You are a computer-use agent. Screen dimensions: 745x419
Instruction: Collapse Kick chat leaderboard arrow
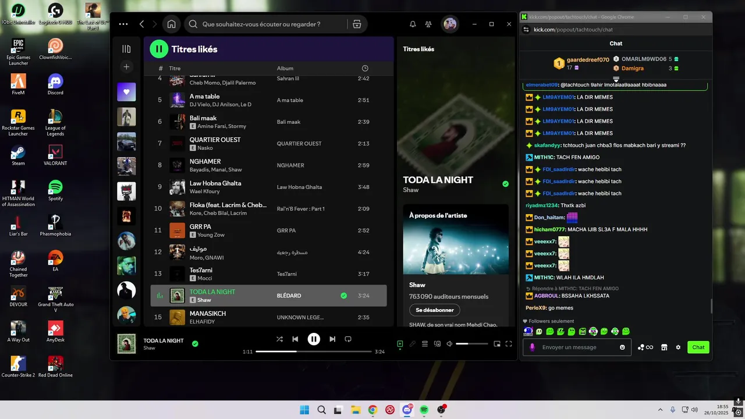tap(616, 79)
